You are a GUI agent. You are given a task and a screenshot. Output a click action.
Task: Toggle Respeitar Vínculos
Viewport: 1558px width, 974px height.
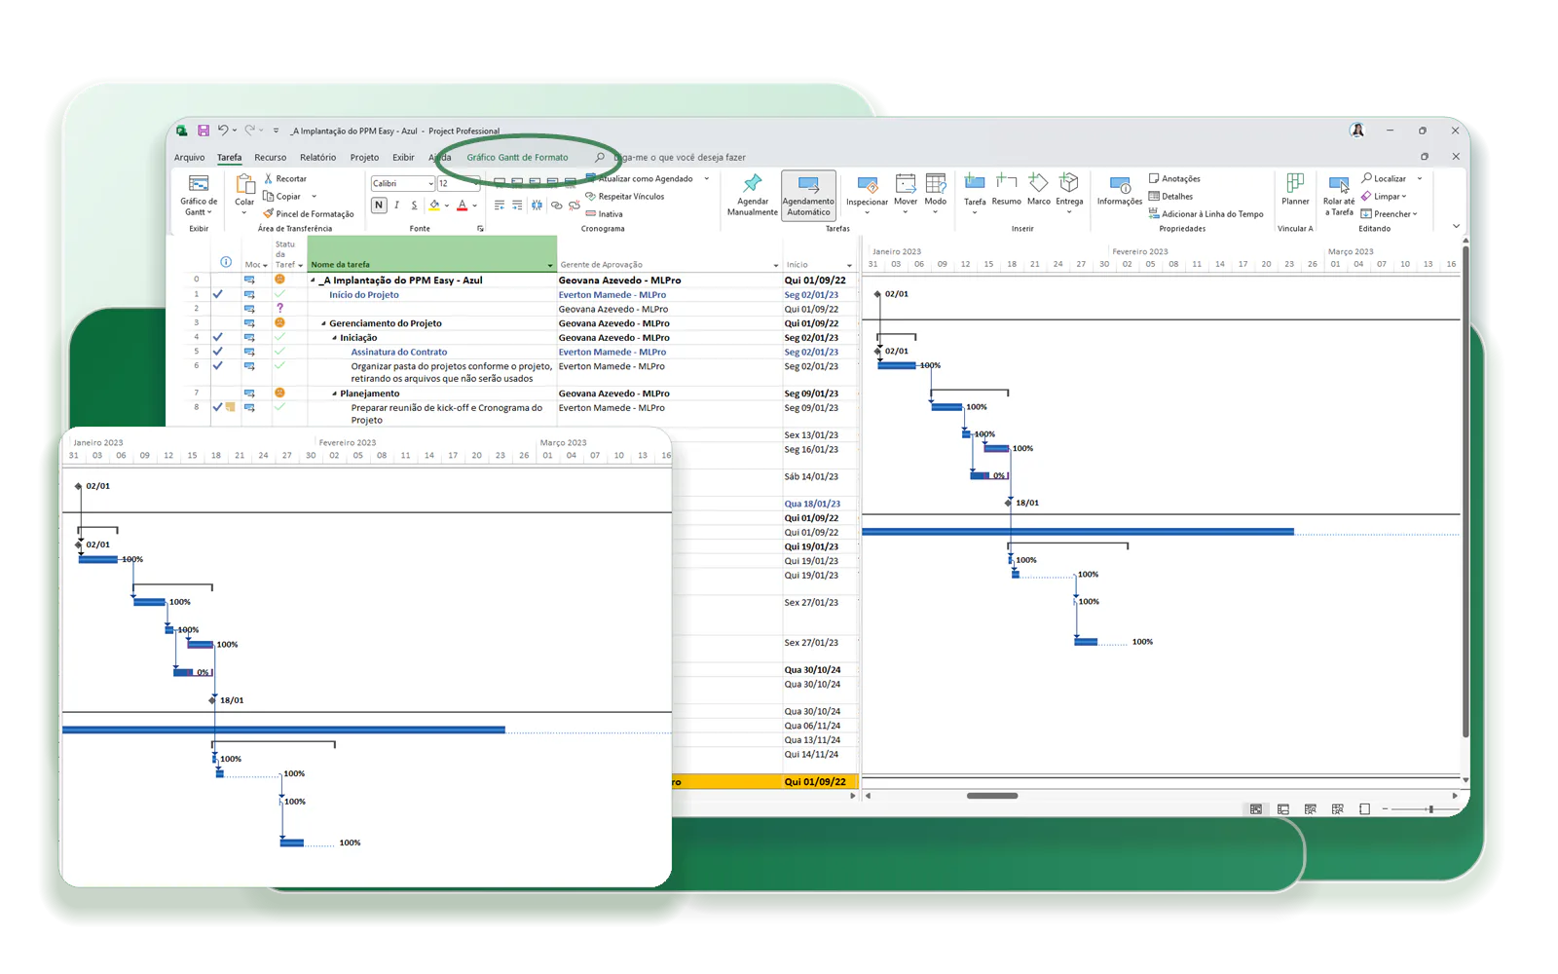(624, 197)
